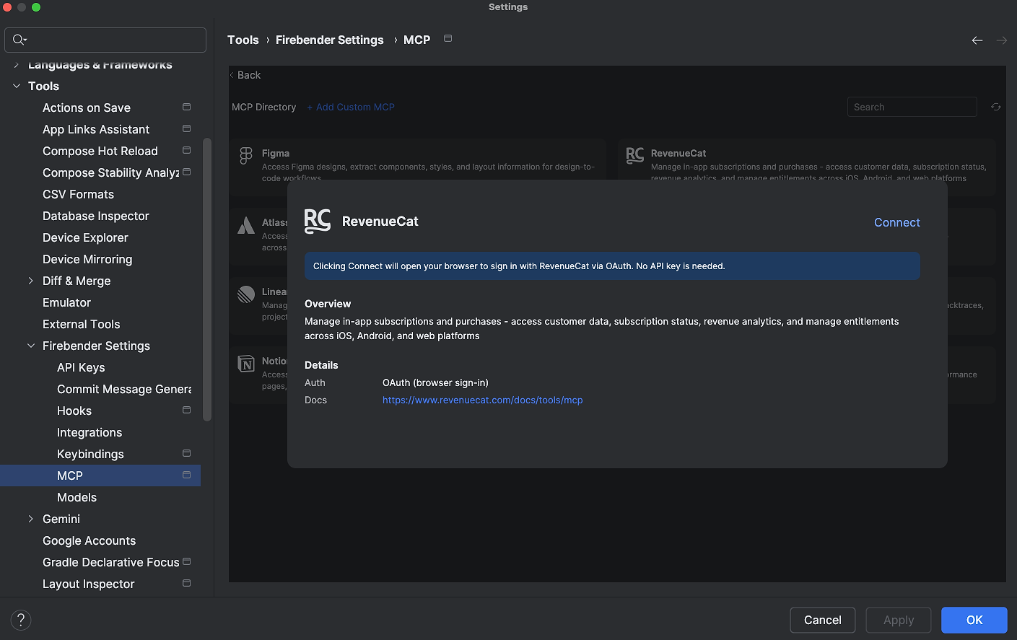Click the project icon beside Gradle Declarative Focus
Viewport: 1017px width, 640px height.
186,561
